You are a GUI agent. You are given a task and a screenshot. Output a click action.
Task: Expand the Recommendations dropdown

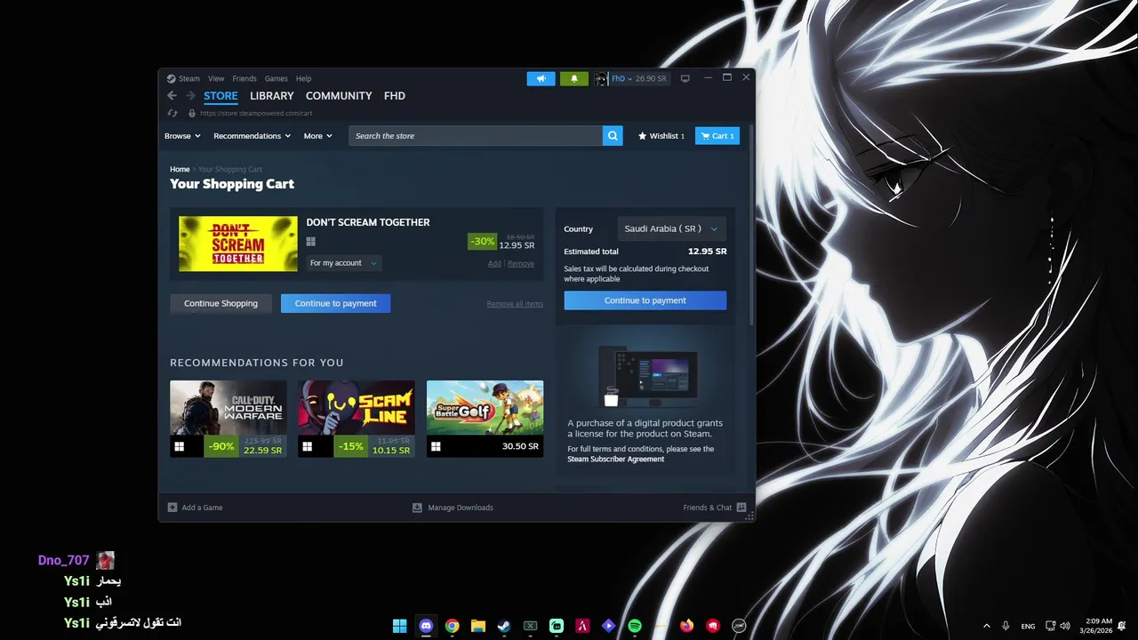tap(252, 136)
